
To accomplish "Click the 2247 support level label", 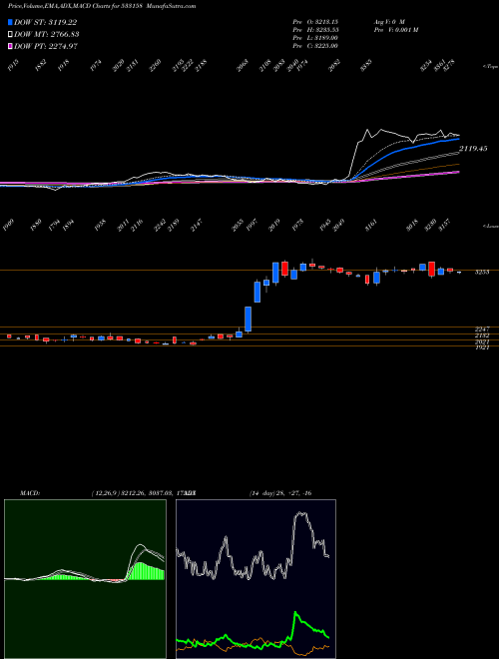I will coord(482,329).
